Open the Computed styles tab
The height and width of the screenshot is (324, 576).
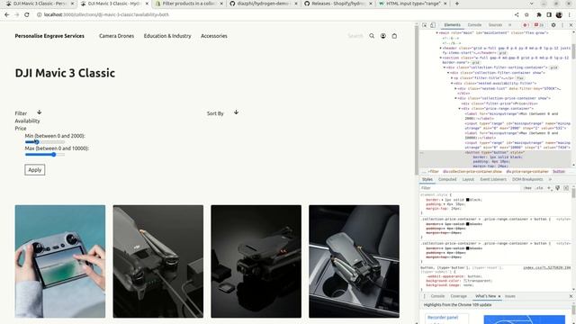tap(447, 179)
